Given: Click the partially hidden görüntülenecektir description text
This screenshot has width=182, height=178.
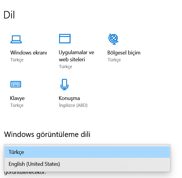Looking at the screenshot, I should pos(25,173).
